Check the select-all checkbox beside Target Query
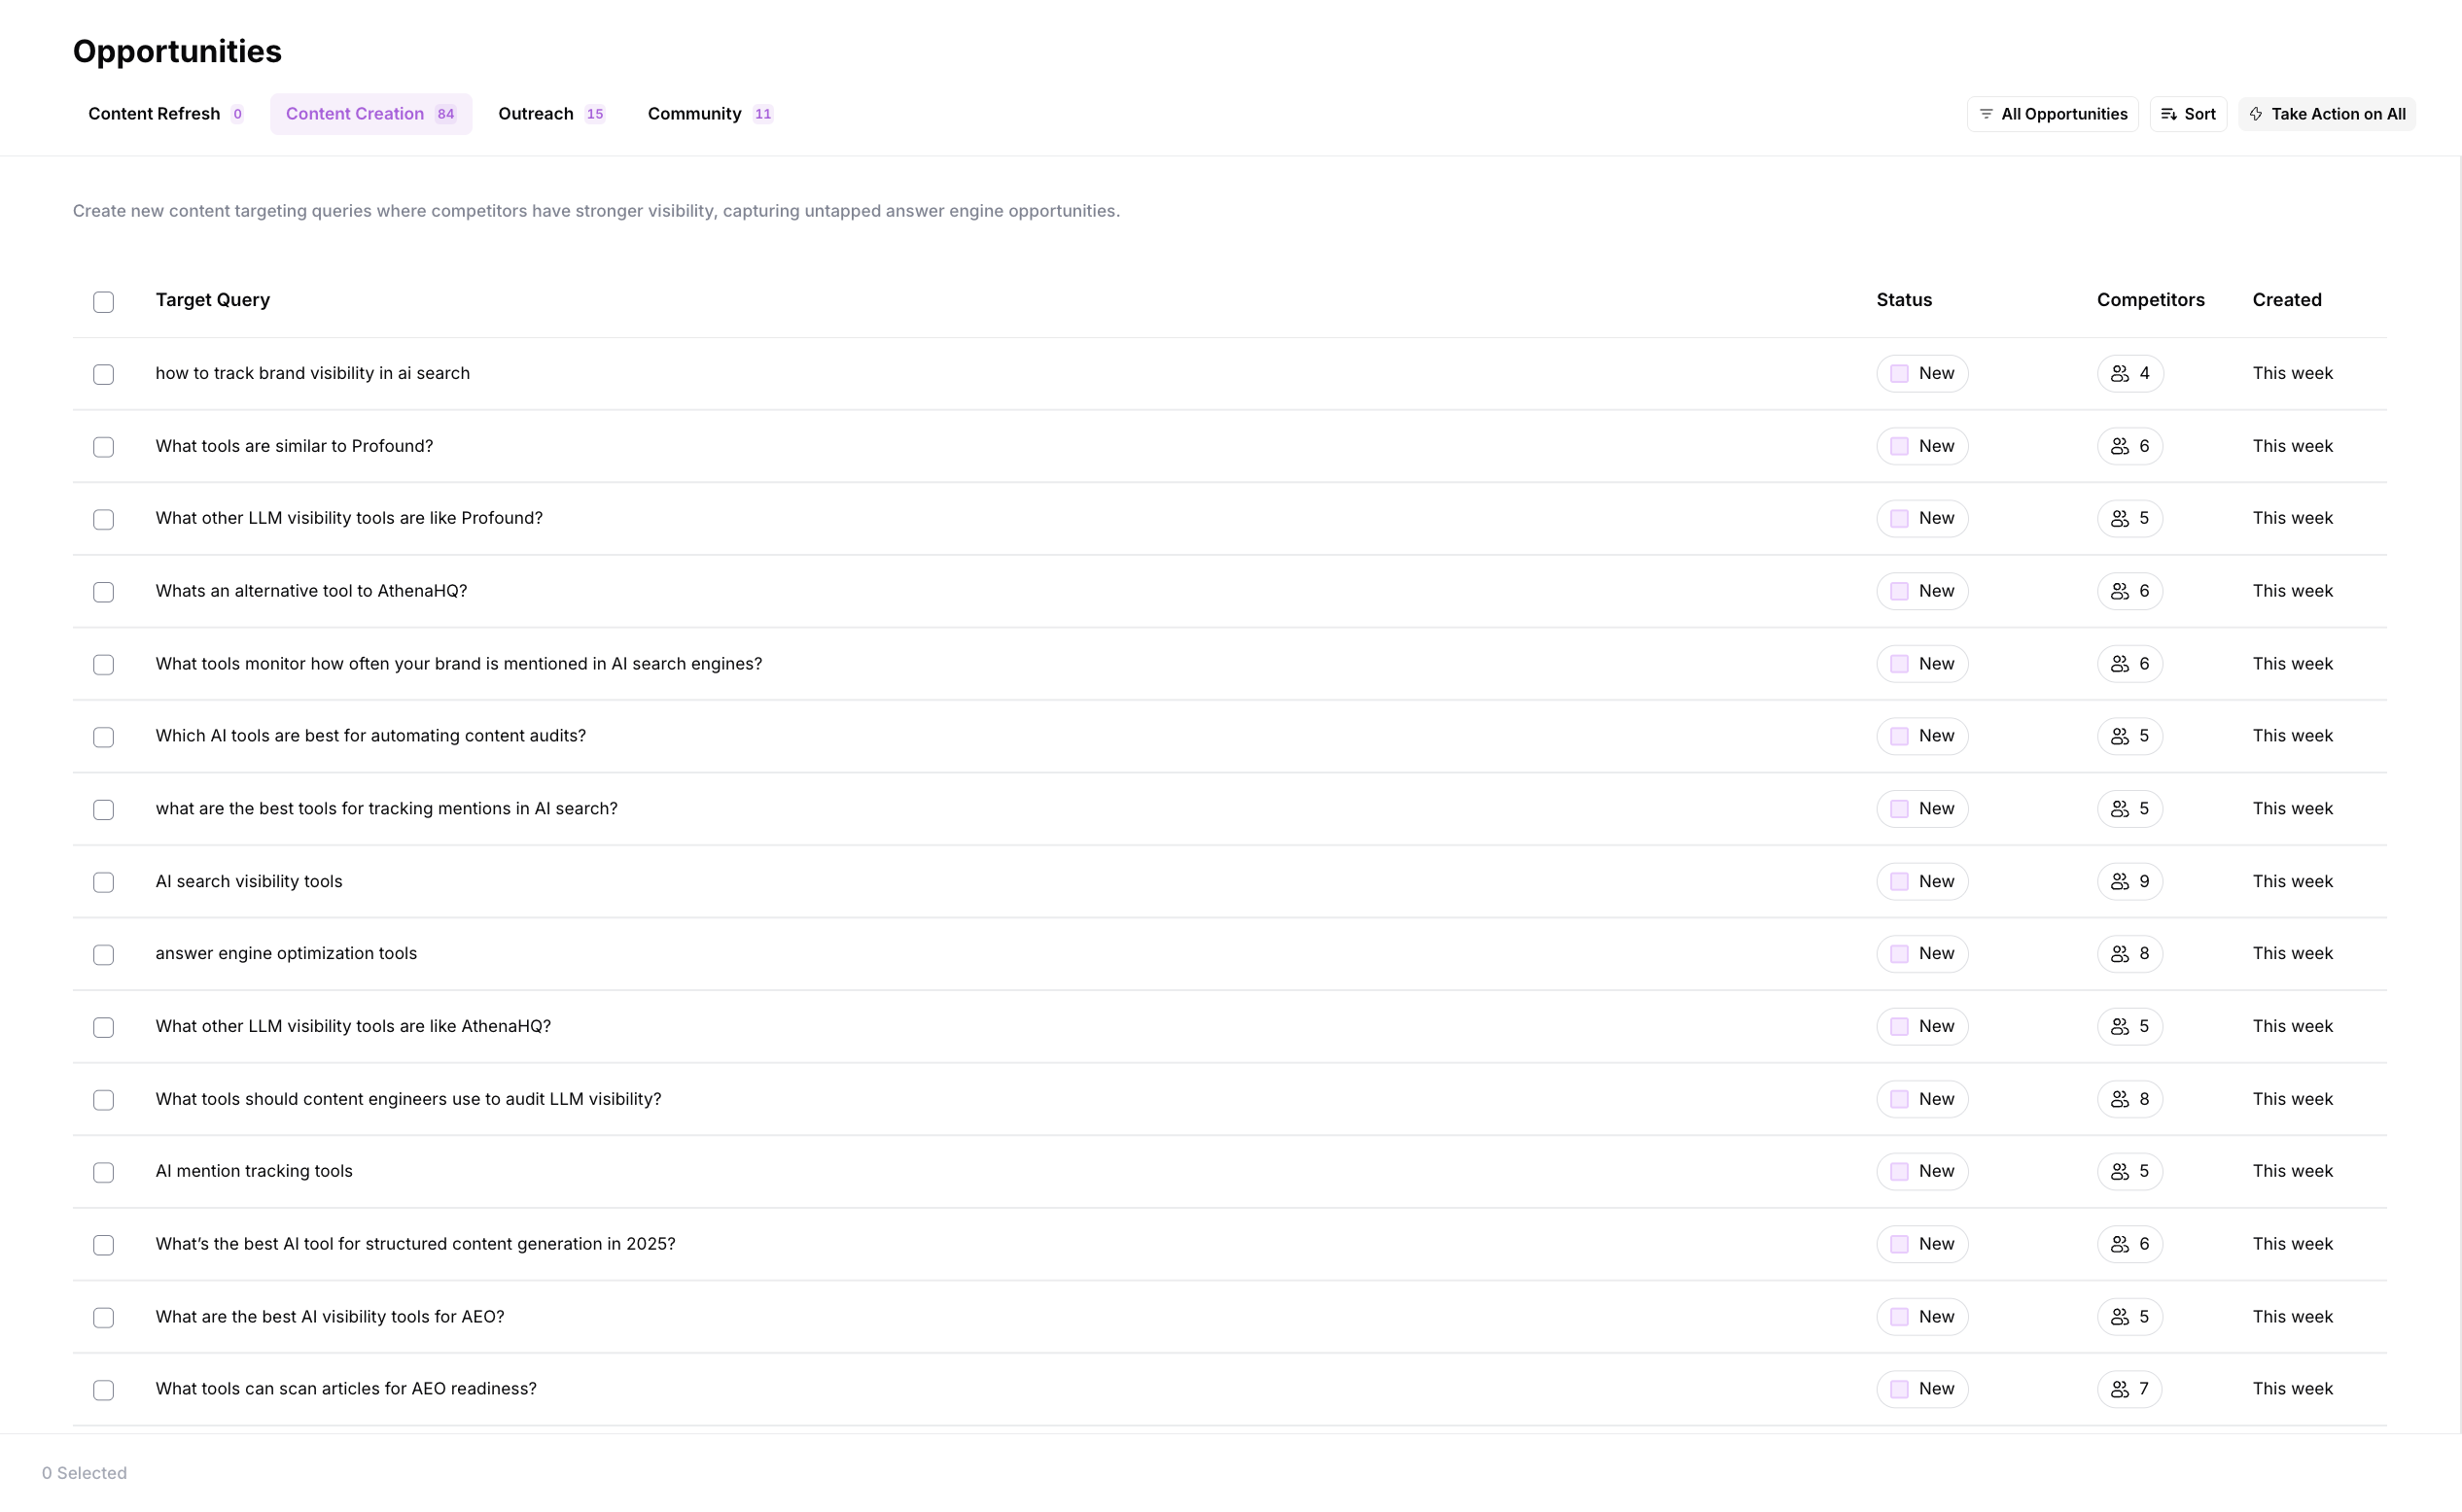 tap(103, 302)
